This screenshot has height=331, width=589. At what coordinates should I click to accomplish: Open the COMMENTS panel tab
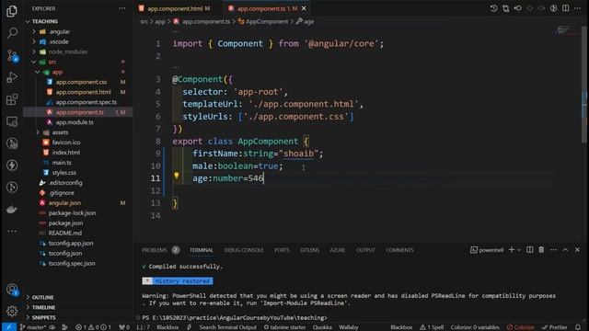(x=399, y=250)
